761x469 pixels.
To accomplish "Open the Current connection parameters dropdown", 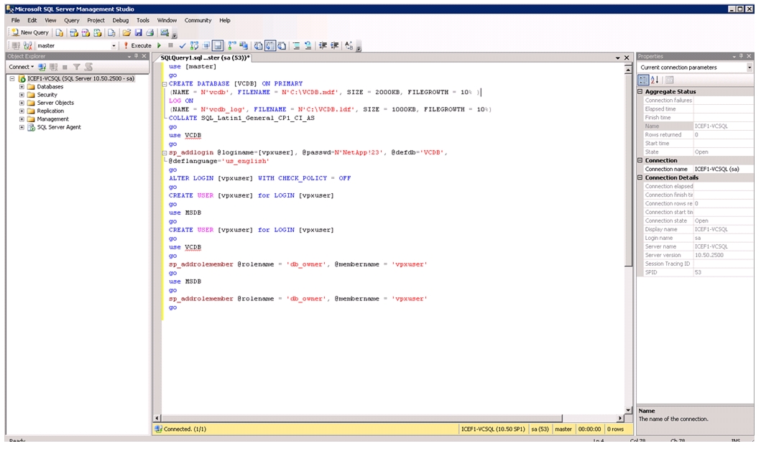I will 750,68.
